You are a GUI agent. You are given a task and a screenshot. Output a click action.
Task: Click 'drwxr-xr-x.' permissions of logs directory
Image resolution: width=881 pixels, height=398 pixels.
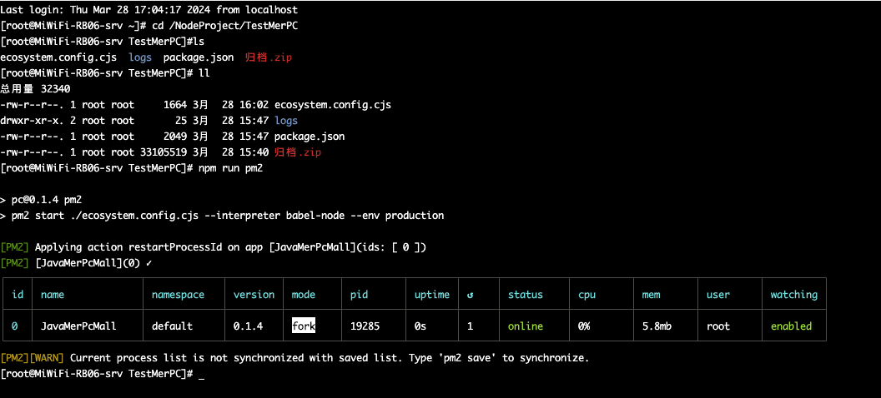[33, 121]
